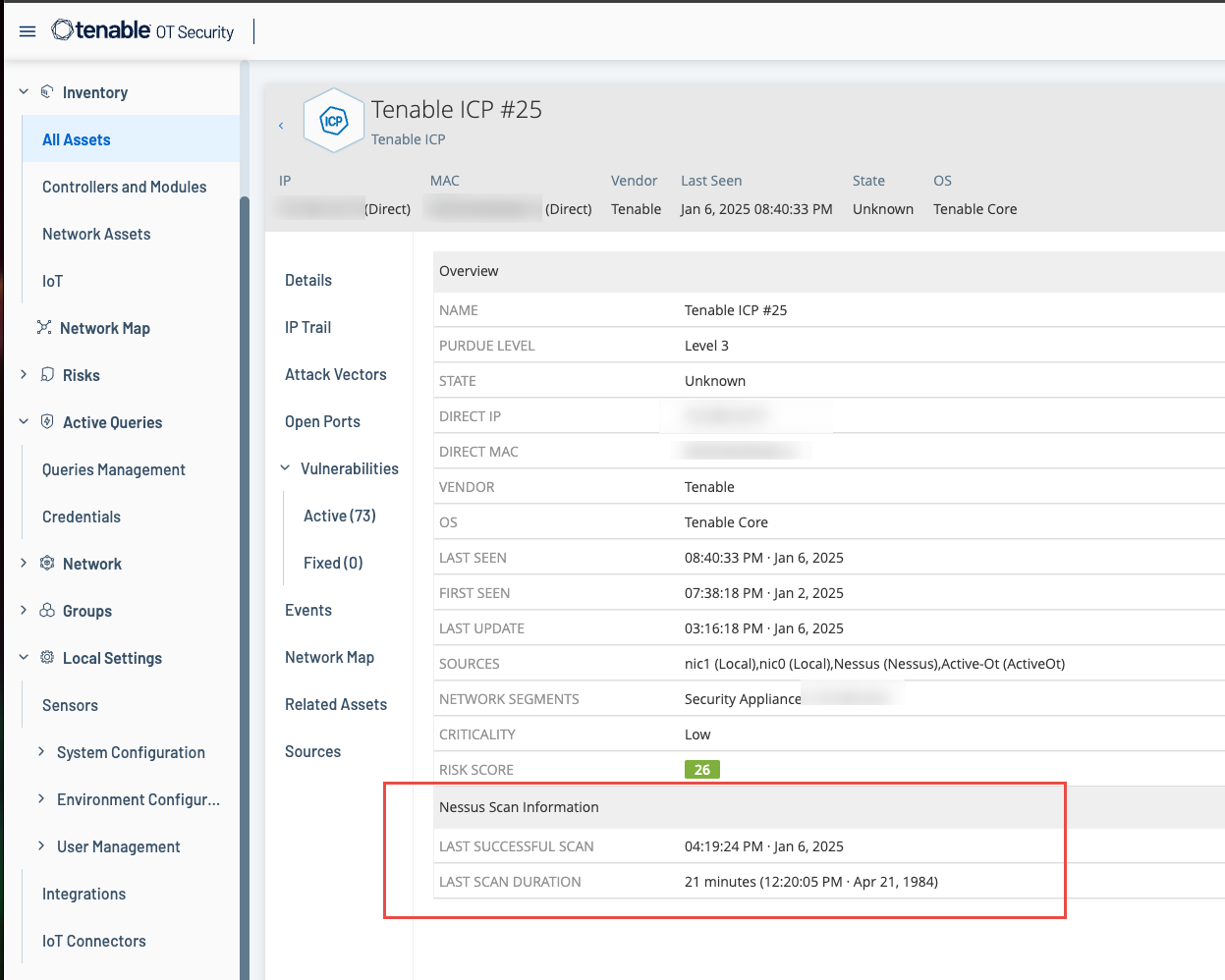Click the ICP hexagon asset icon
Image resolution: width=1225 pixels, height=980 pixels.
[x=334, y=122]
